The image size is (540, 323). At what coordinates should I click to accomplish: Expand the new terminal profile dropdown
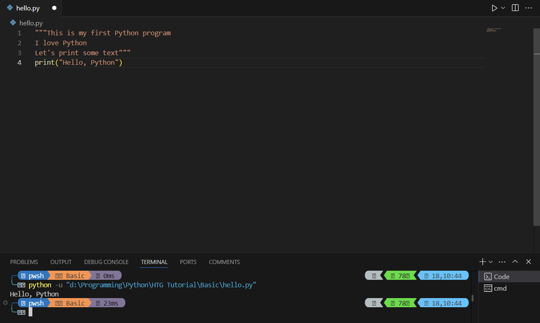[x=491, y=262]
